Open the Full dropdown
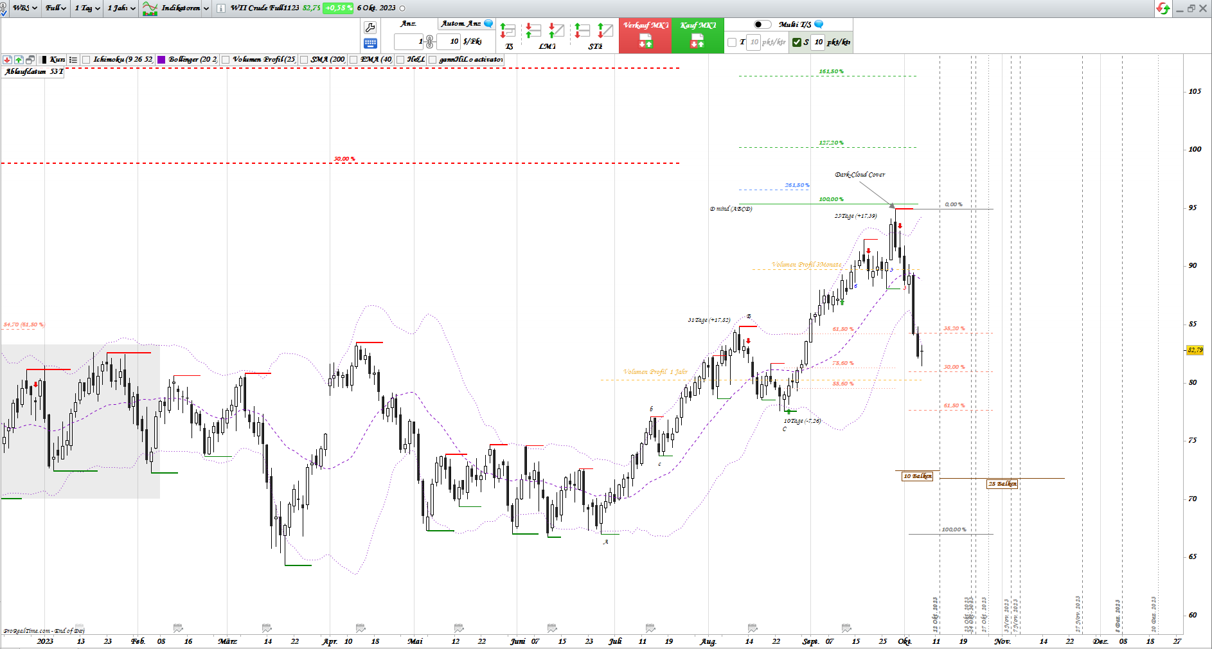1212x649 pixels. tap(56, 8)
